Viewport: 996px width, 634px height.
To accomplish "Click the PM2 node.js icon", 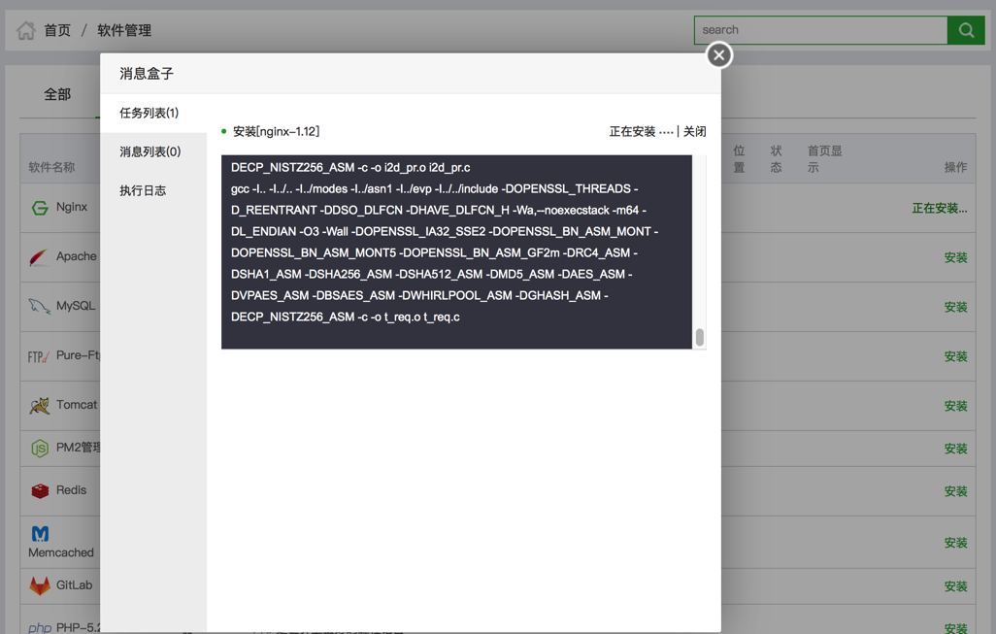I will pyautogui.click(x=40, y=449).
